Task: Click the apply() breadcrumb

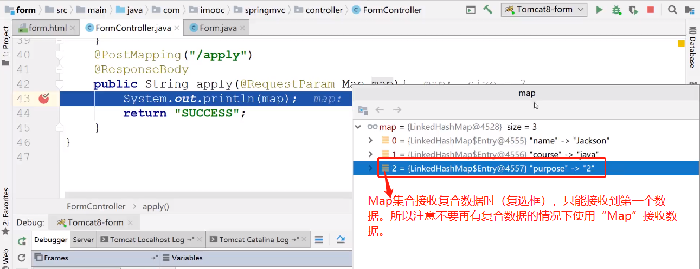Action: pos(156,206)
